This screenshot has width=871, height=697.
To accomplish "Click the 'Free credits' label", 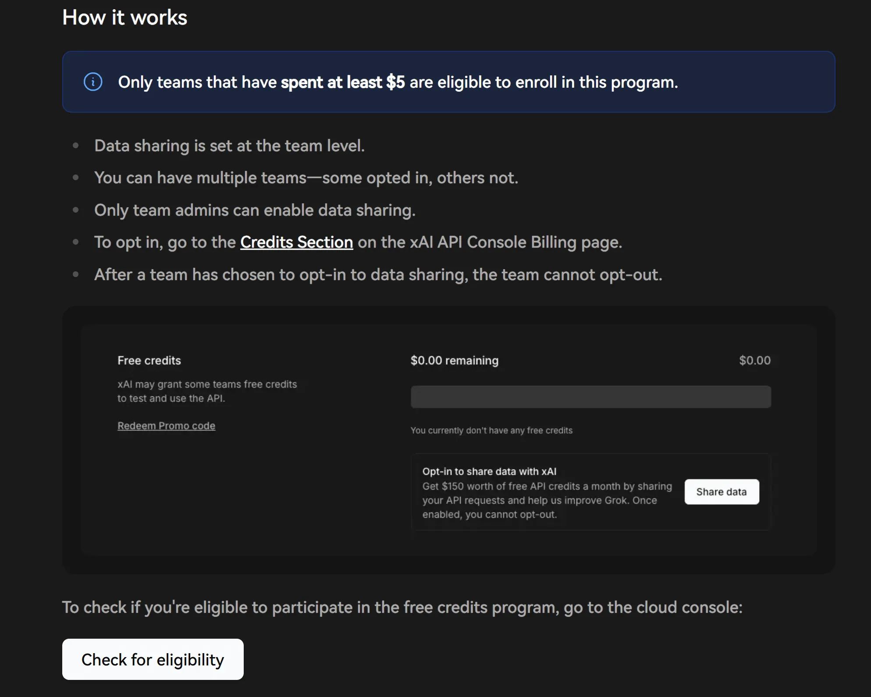I will (x=149, y=360).
